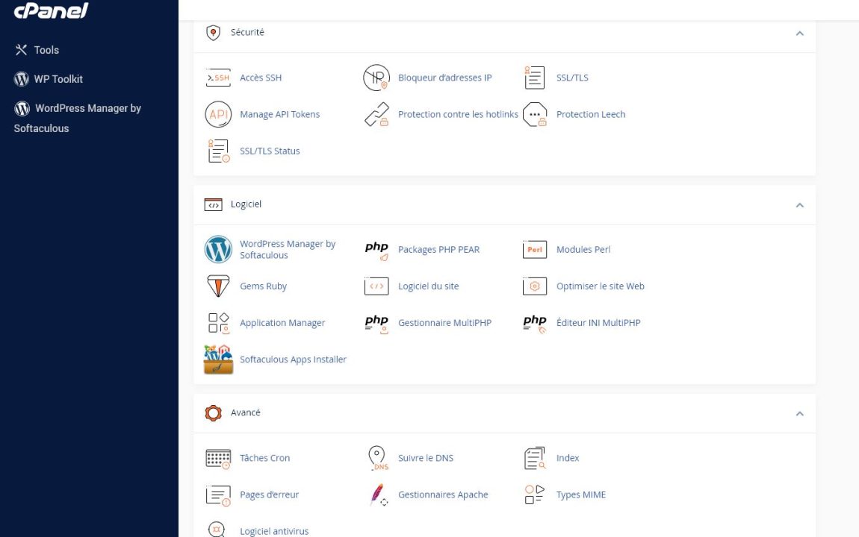Open the Manage API Tokens link

tap(280, 114)
